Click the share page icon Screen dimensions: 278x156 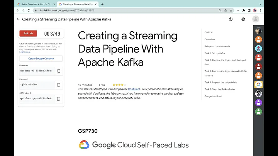pos(225,10)
